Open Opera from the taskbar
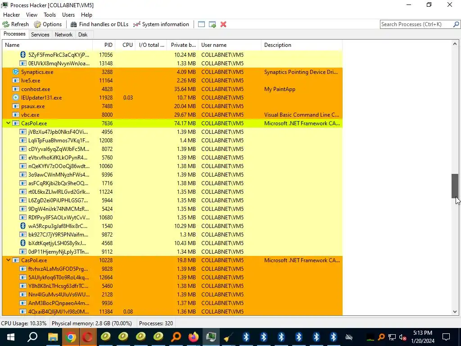461x346 pixels. [88, 337]
